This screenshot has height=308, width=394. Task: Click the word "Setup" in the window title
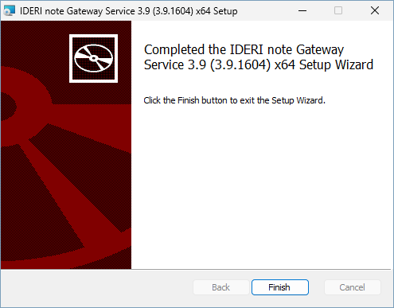tap(225, 11)
